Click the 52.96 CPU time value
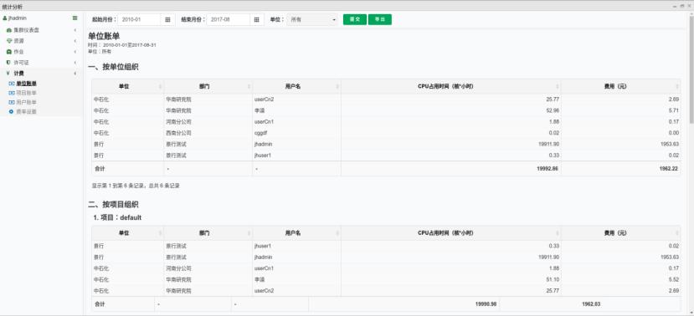 [x=553, y=110]
